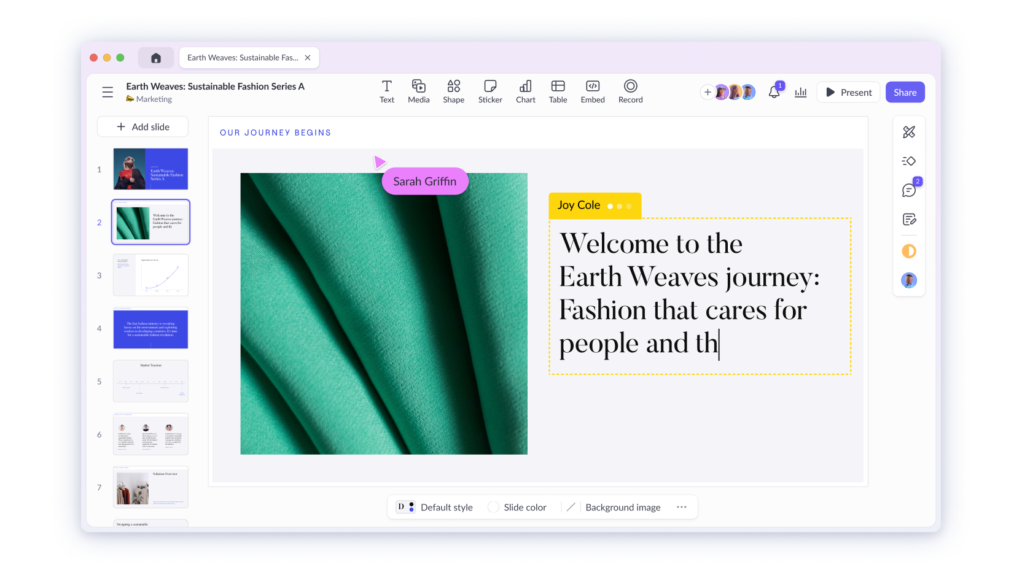The height and width of the screenshot is (573, 1022).
Task: Click the Share button
Action: (905, 92)
